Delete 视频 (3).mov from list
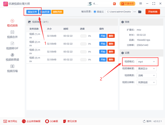Viewport: 165px width, 125px height. click(111, 52)
